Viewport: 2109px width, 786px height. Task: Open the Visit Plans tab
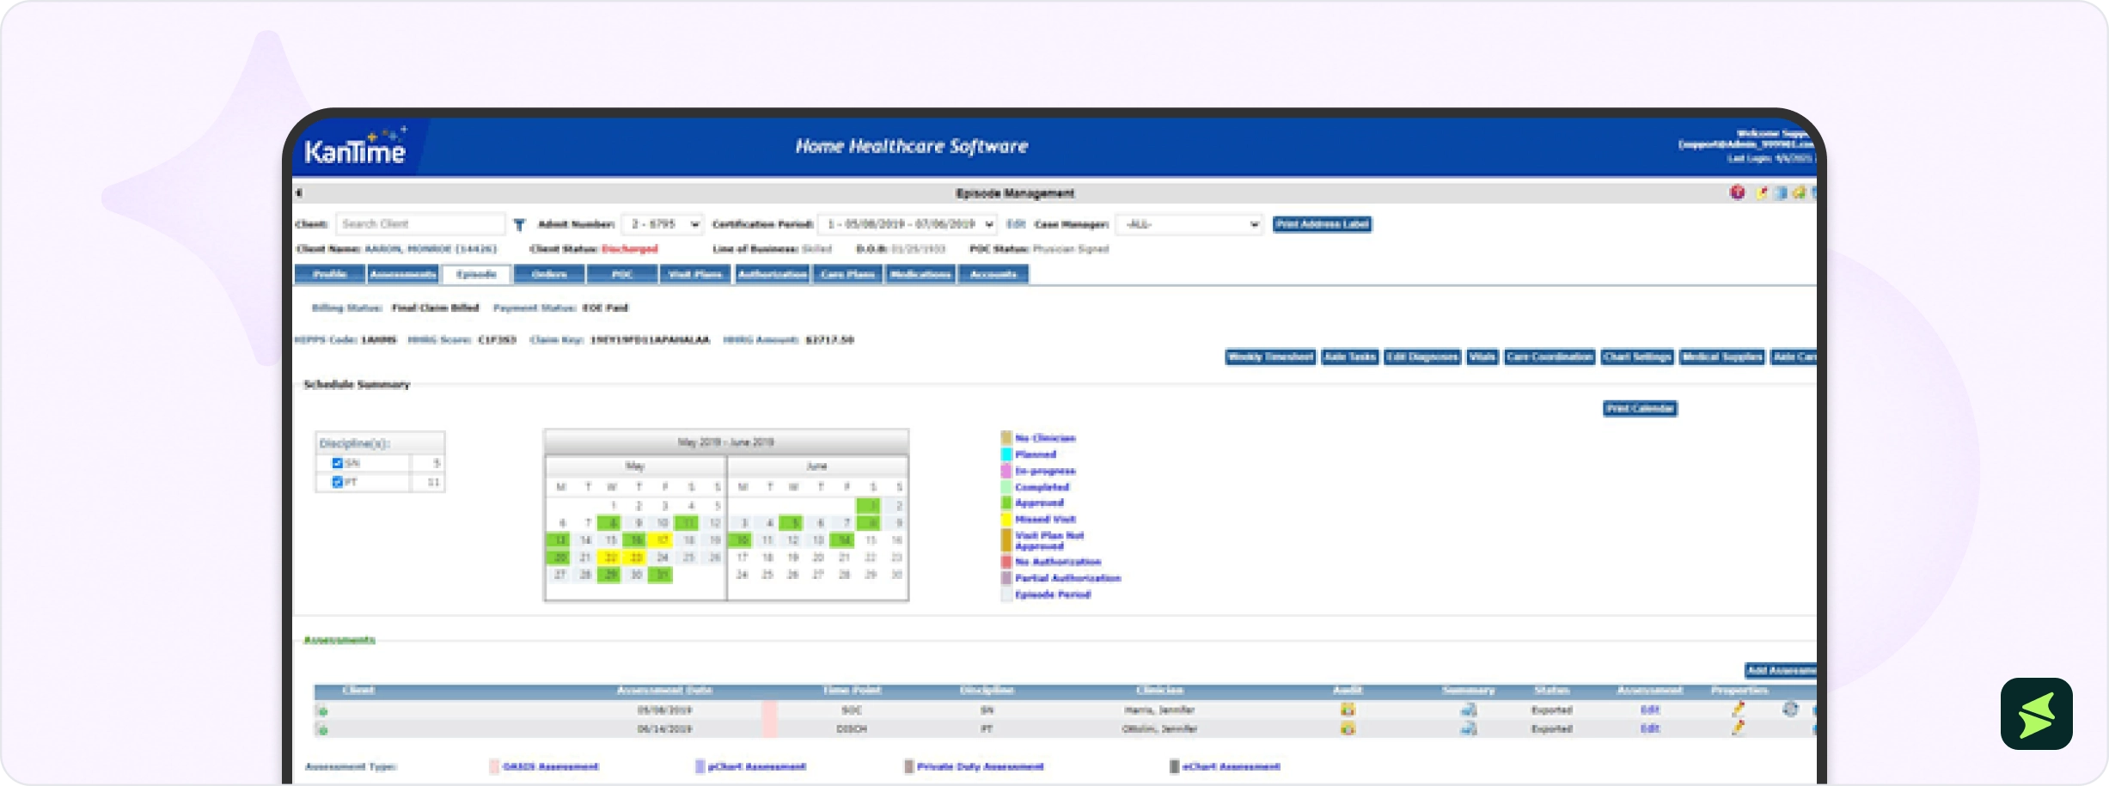(x=695, y=274)
